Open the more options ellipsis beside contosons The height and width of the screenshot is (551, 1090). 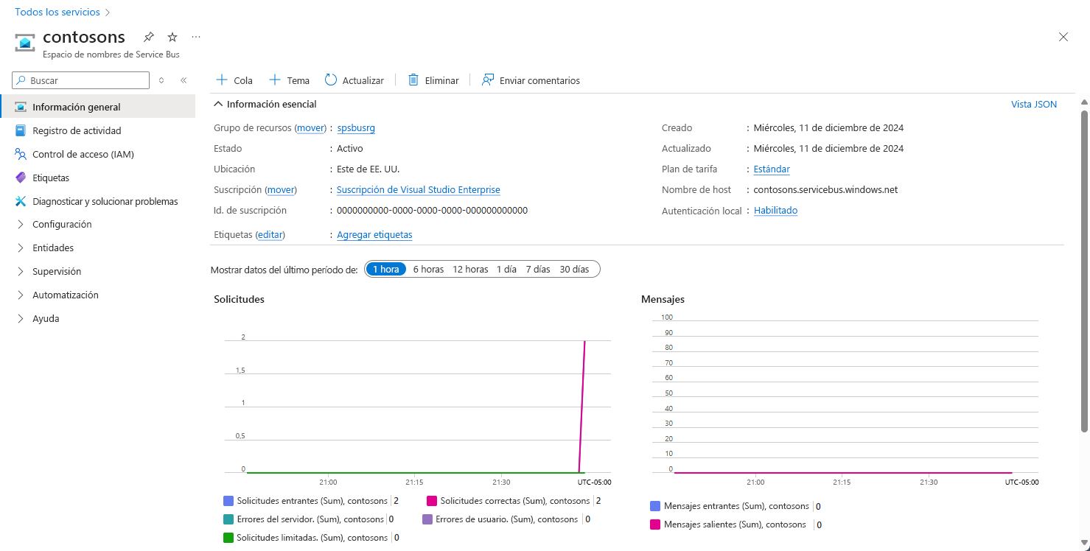pos(196,37)
